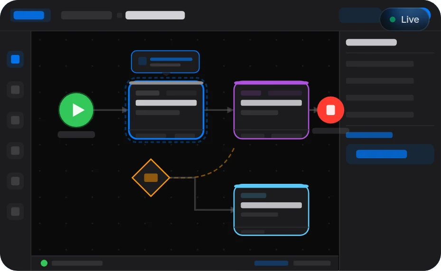Click the blue link in the right panel

click(x=369, y=135)
